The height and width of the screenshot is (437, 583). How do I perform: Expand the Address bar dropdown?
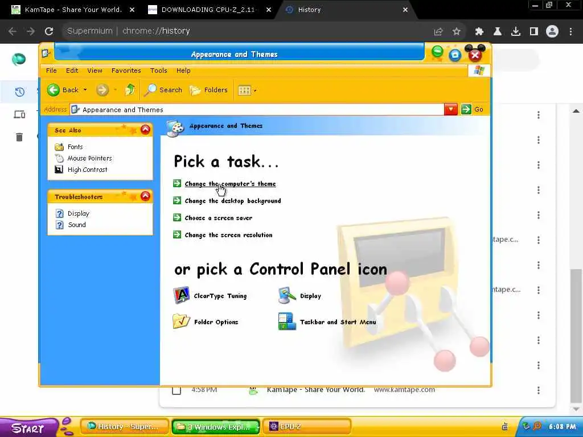(x=451, y=109)
